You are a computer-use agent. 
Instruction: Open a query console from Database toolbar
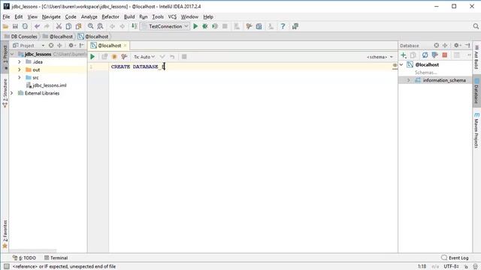[x=434, y=55]
